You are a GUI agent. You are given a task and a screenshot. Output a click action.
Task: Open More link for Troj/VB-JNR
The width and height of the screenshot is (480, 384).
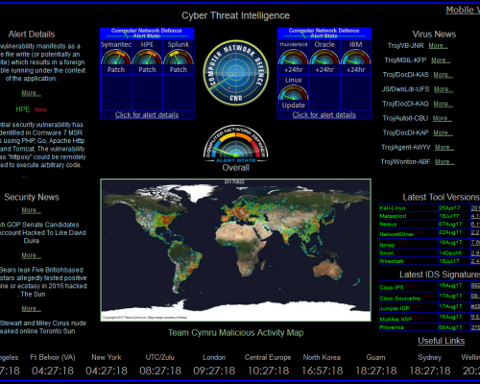438,46
